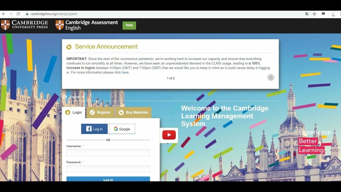Switch to the Register tab

[x=100, y=113]
